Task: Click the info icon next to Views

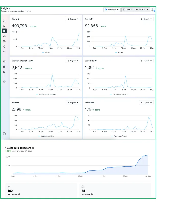Action: point(19,19)
